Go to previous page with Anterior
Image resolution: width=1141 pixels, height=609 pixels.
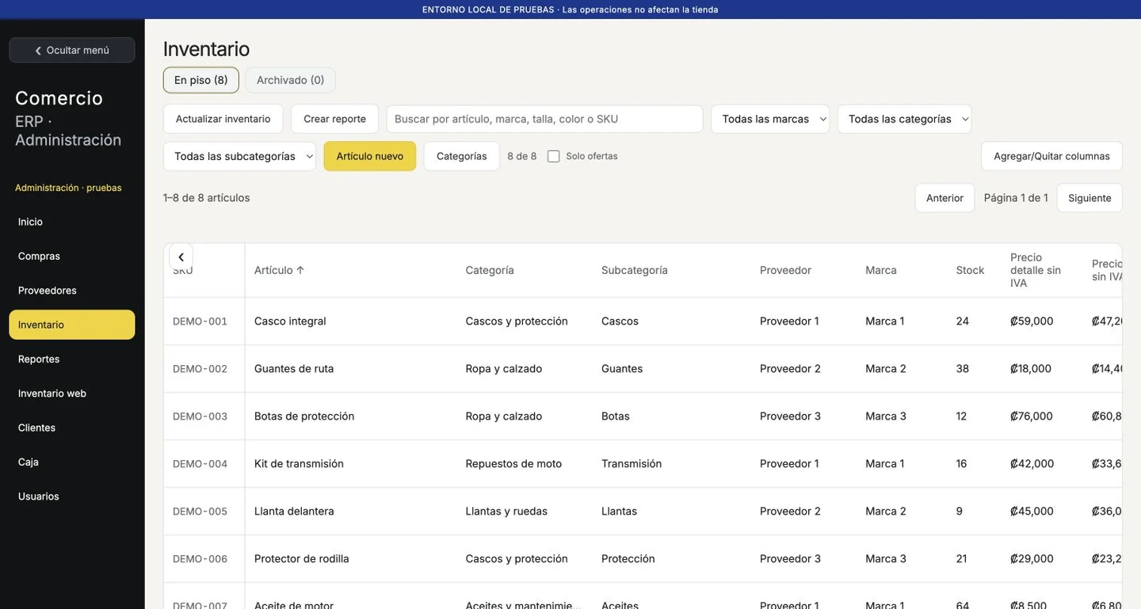[944, 198]
